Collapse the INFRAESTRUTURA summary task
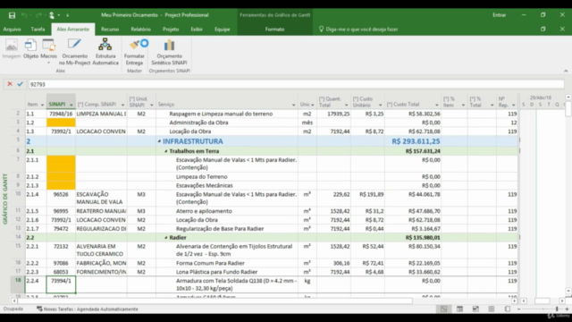 [159, 141]
